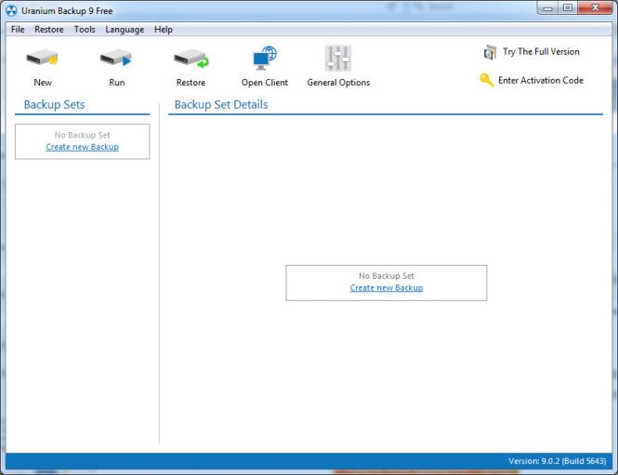Click the Open Client label
This screenshot has width=618, height=475.
click(265, 83)
